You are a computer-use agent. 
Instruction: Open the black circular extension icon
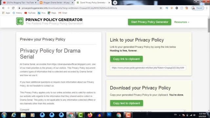click(177, 8)
